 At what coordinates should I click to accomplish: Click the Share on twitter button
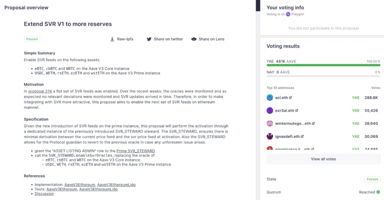165,39
